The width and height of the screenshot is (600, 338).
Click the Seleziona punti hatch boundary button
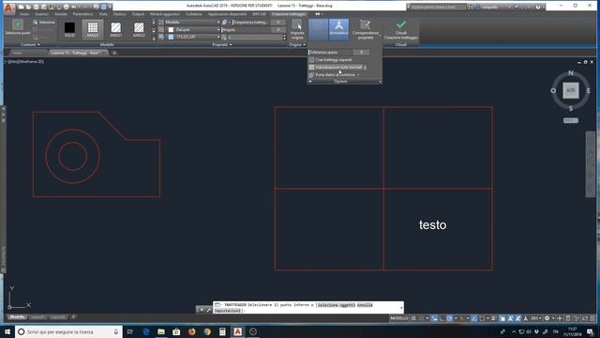[18, 27]
